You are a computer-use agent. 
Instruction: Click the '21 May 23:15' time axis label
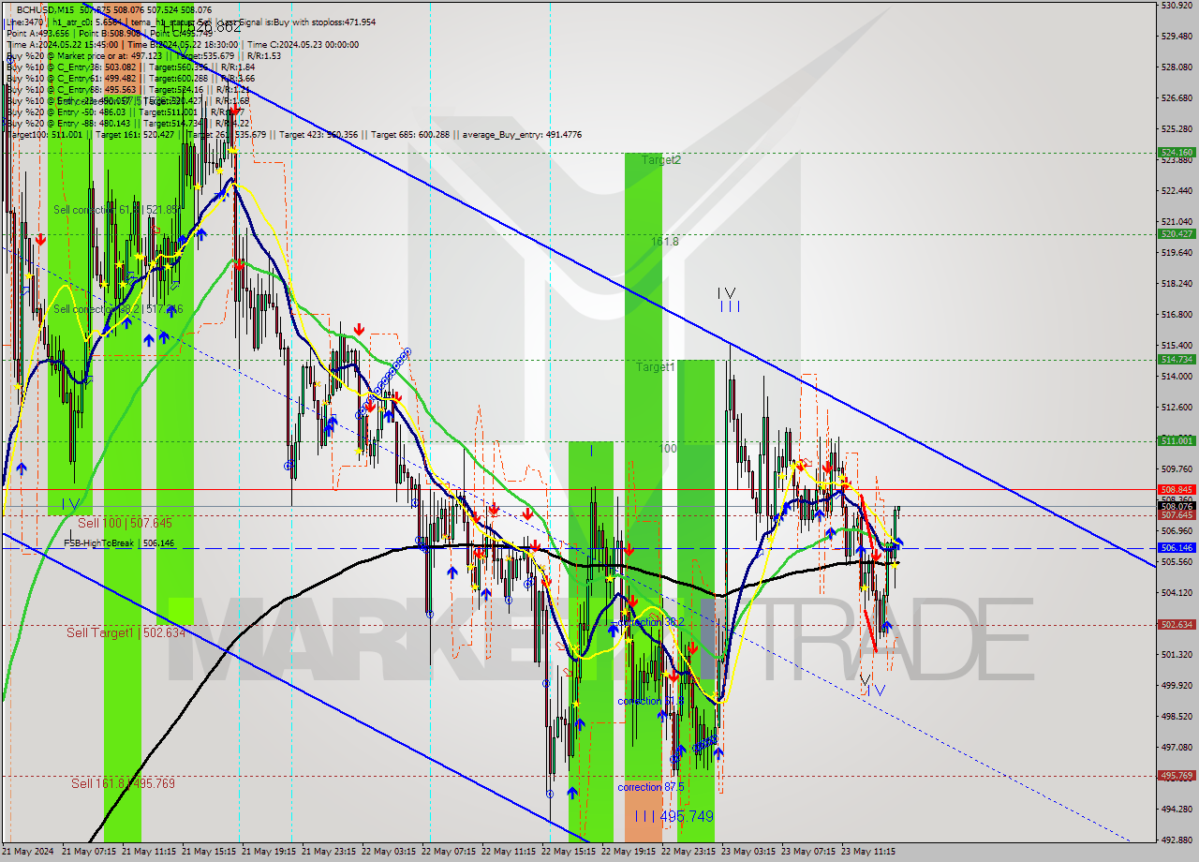click(x=328, y=853)
